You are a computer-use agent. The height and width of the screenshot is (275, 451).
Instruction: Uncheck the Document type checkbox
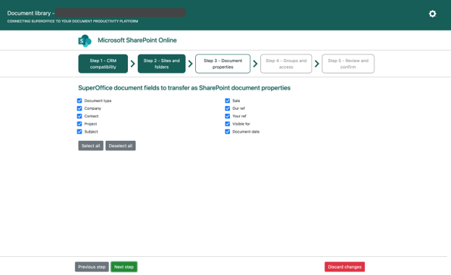click(x=80, y=100)
